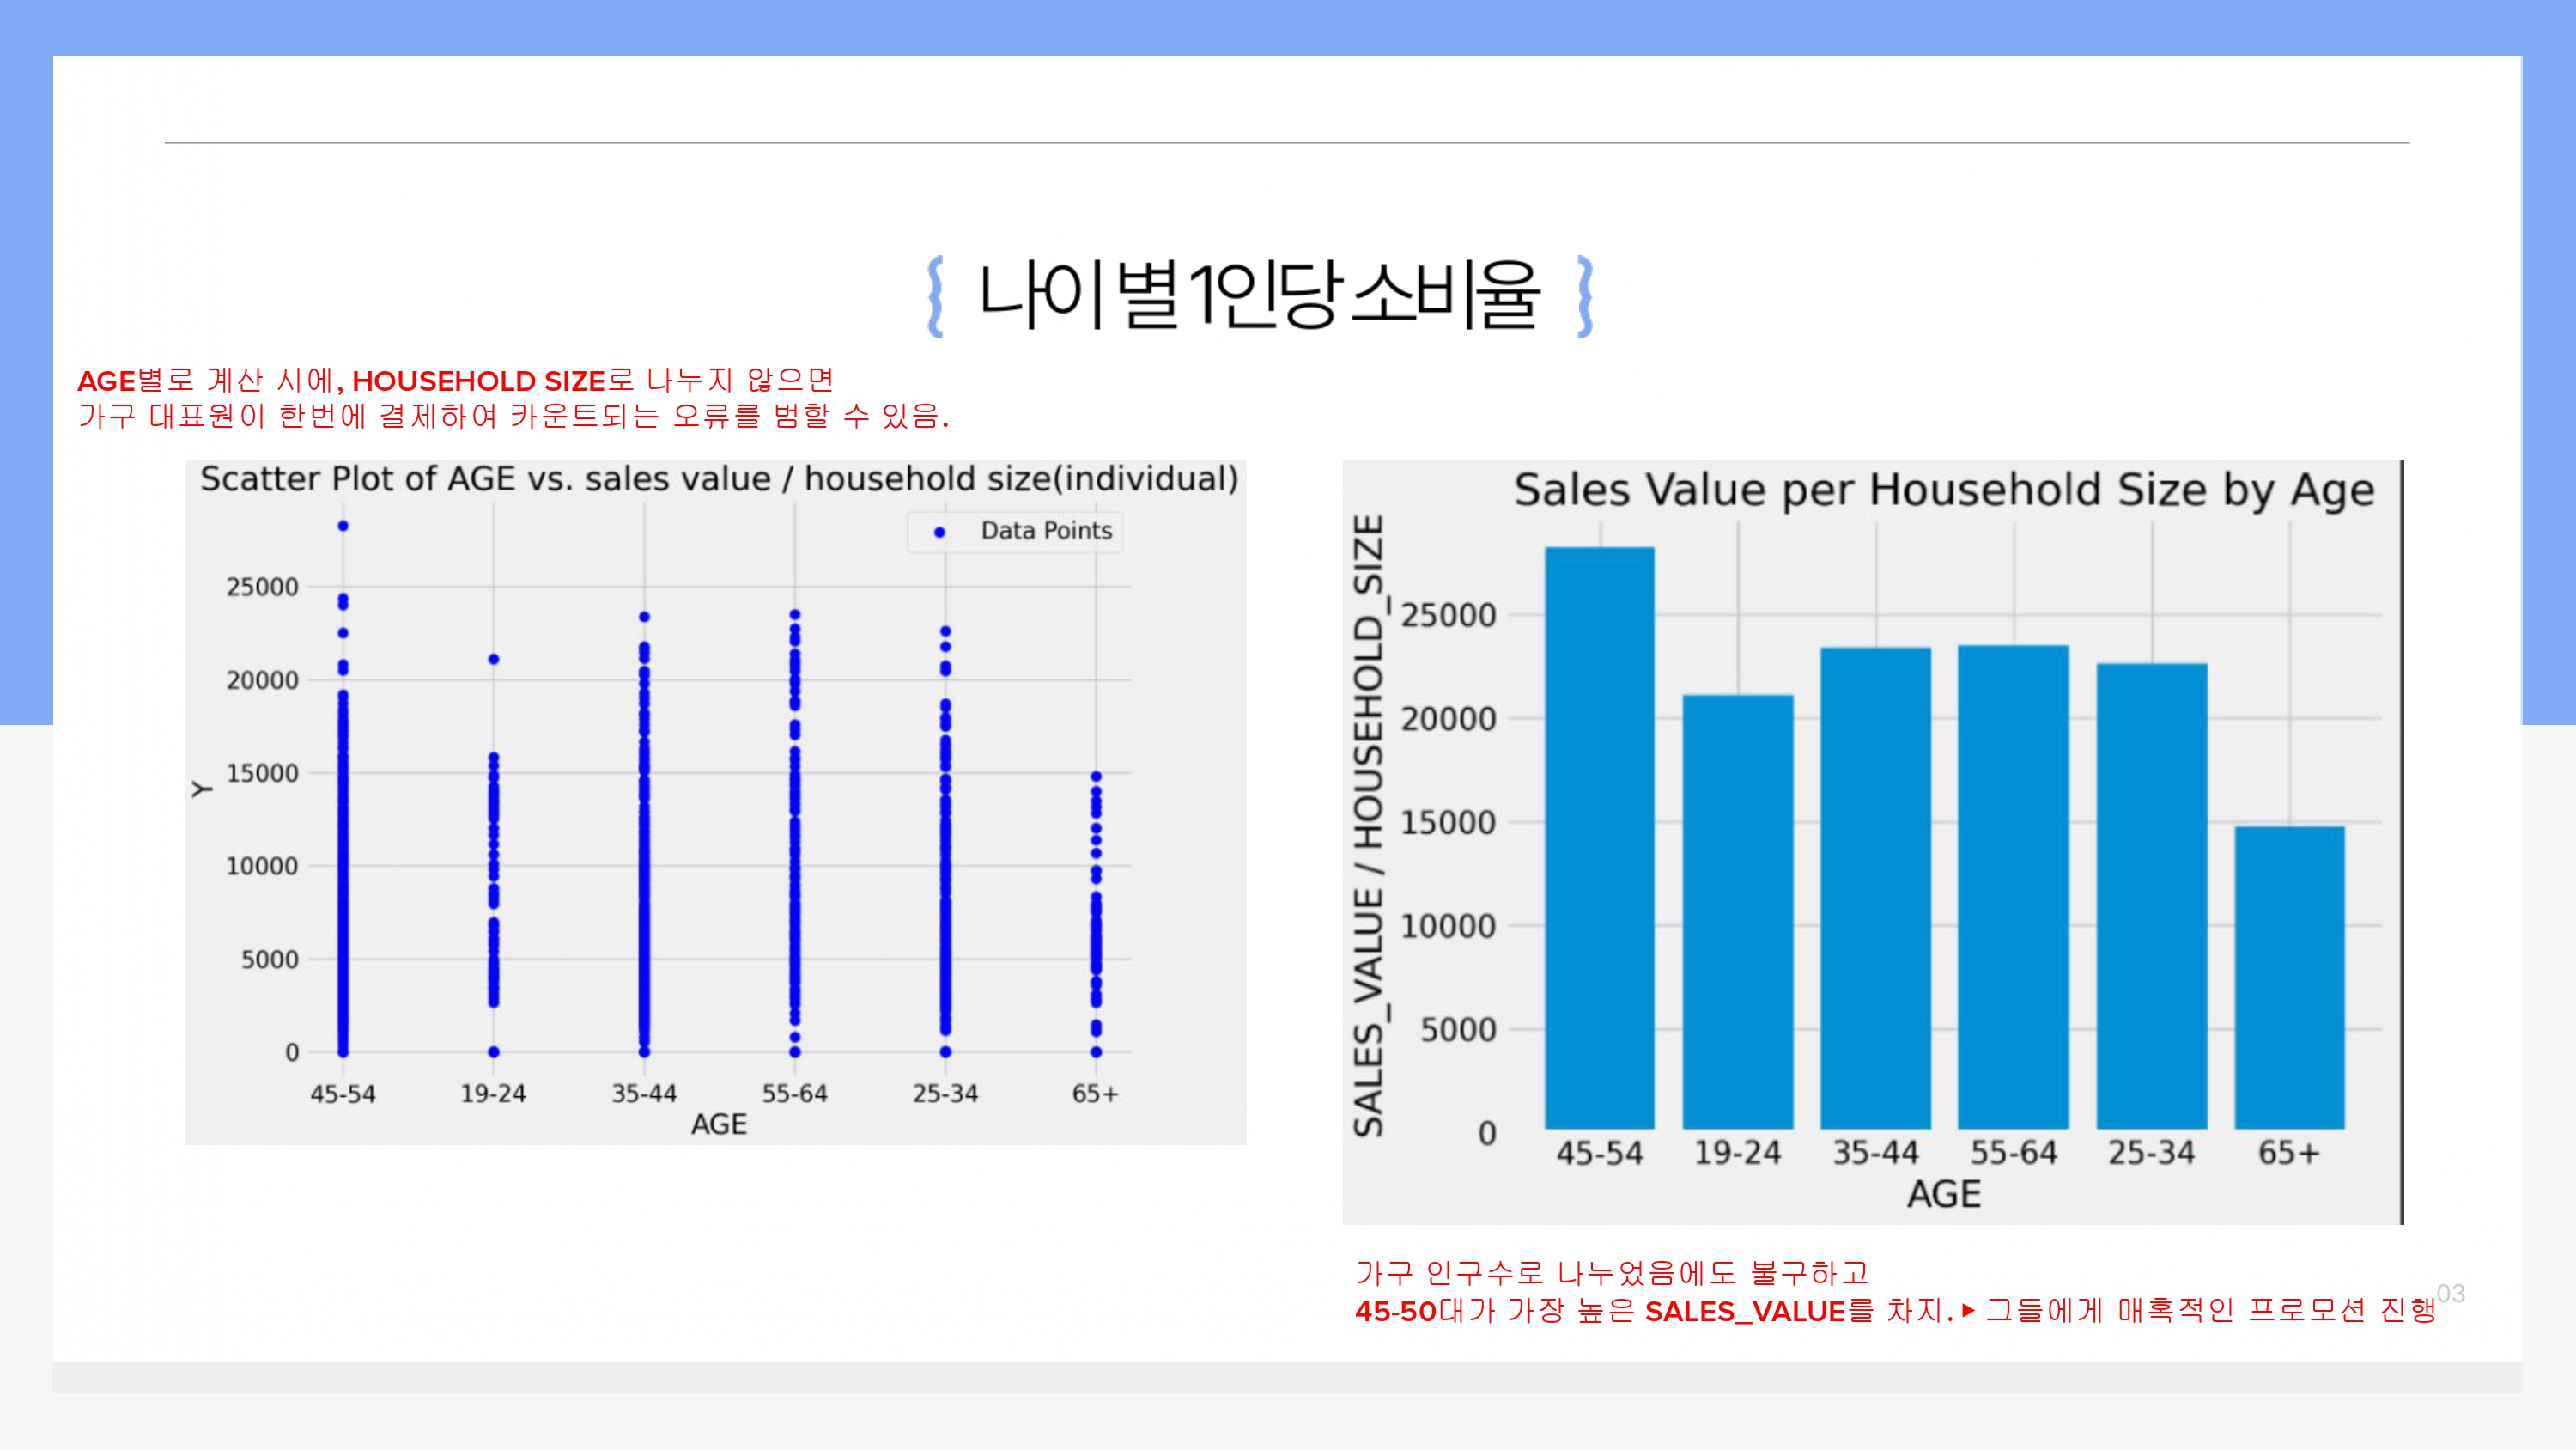Click the 25-34 bar in bar chart
The height and width of the screenshot is (1450, 2576).
pos(2151,897)
